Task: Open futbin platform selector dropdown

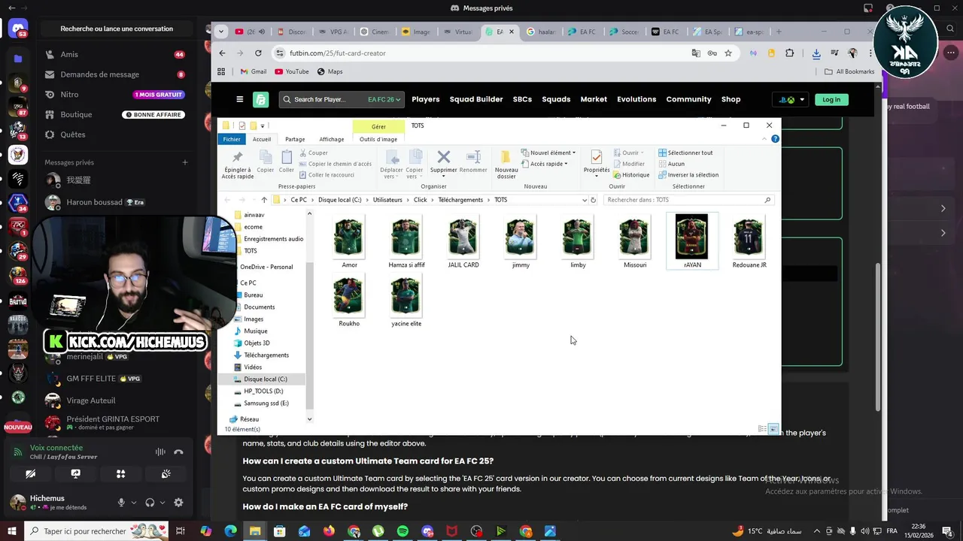Action: (x=791, y=99)
